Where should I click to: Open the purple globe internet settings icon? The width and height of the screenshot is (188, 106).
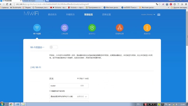point(65,28)
